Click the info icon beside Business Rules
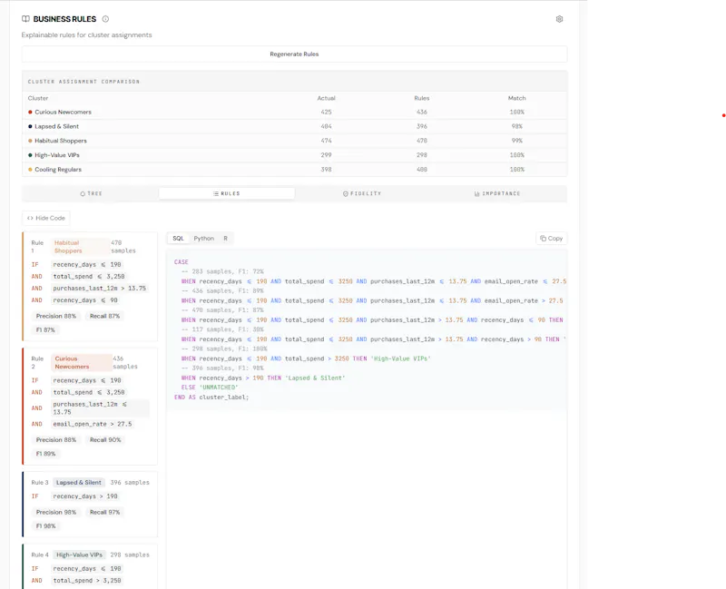Screen dimensions: 726x589 pos(105,19)
